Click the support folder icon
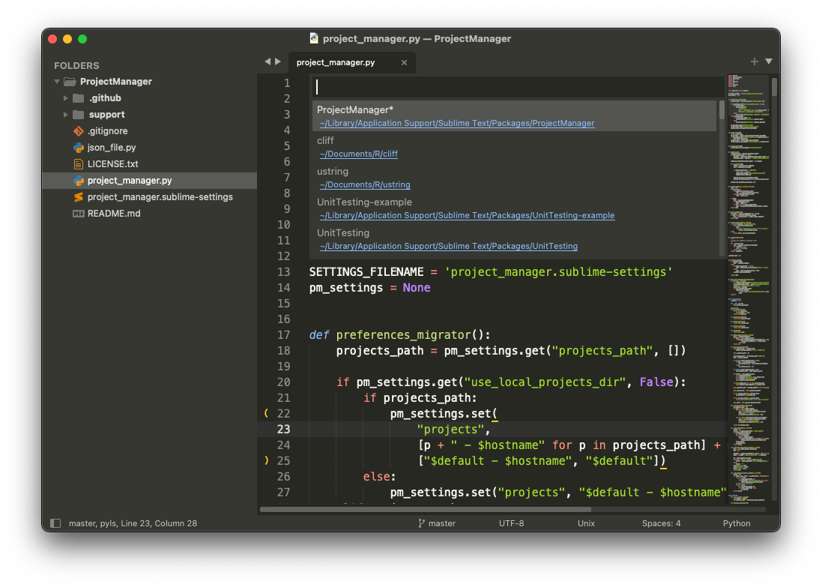 pyautogui.click(x=79, y=115)
